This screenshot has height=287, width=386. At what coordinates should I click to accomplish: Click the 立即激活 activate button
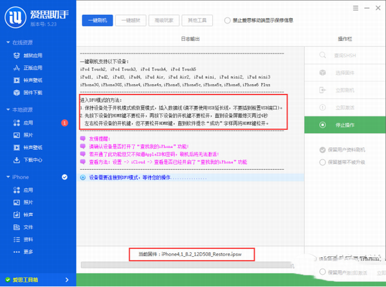pyautogui.click(x=345, y=107)
